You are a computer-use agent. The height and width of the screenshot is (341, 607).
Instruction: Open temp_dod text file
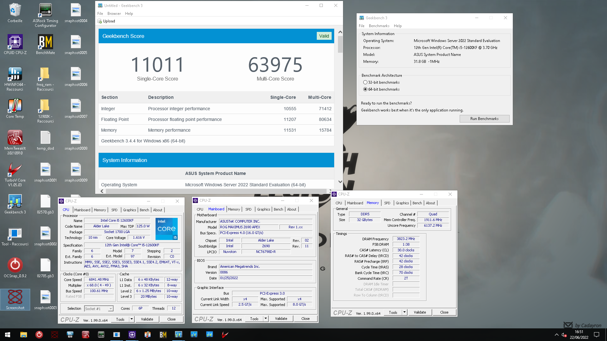(45, 141)
